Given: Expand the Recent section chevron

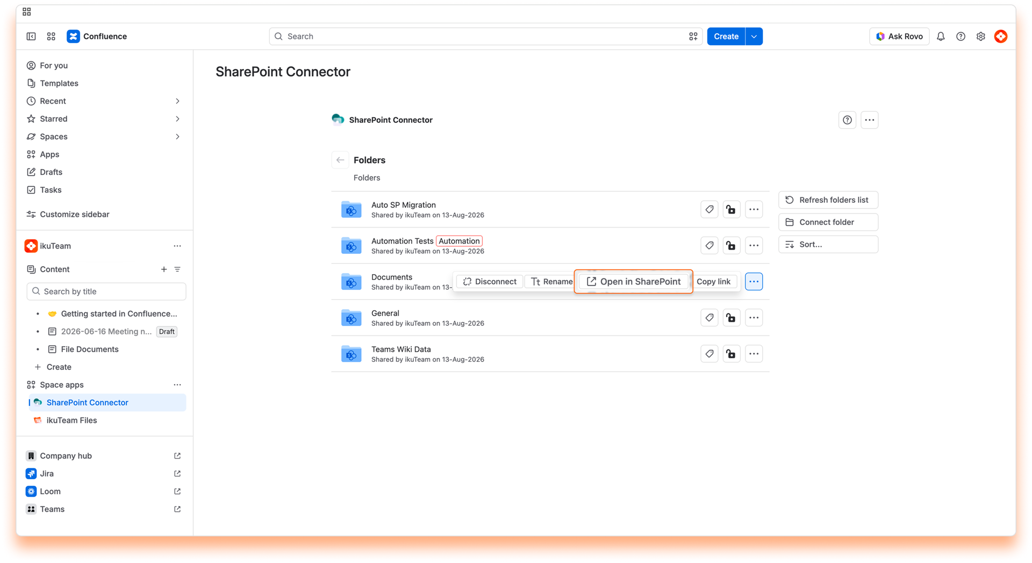Looking at the screenshot, I should [x=177, y=101].
